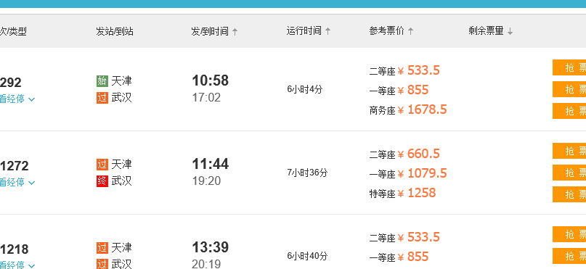This screenshot has height=269, width=586.
Task: Click the red 终 icon beside 武汉
Action: pos(102,181)
